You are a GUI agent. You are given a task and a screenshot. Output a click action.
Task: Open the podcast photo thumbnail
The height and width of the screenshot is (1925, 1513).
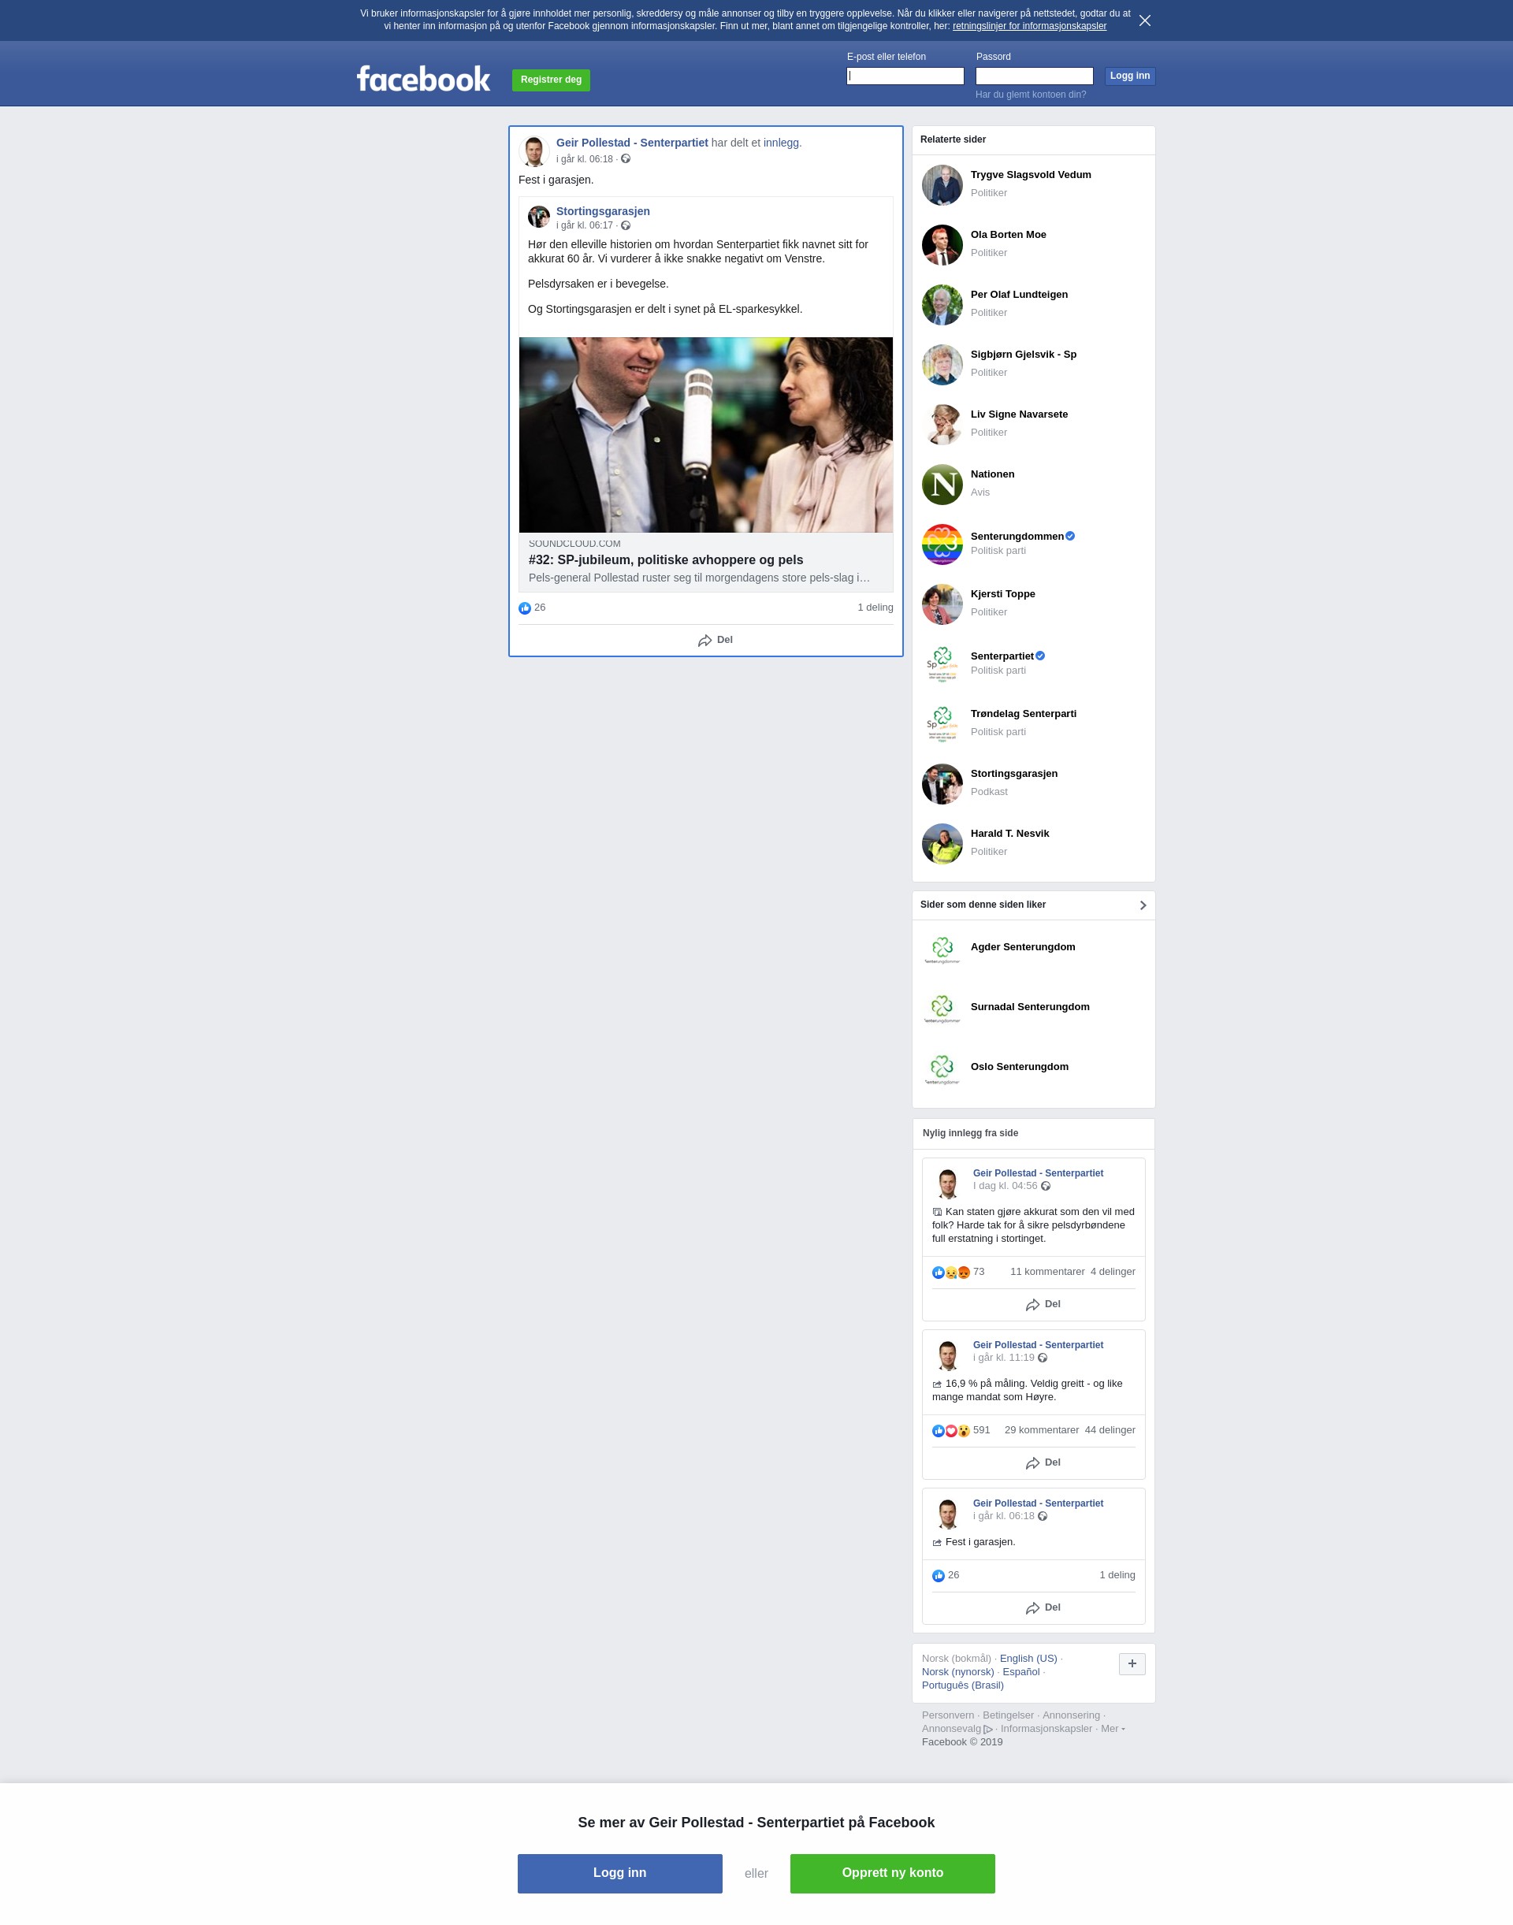click(706, 434)
